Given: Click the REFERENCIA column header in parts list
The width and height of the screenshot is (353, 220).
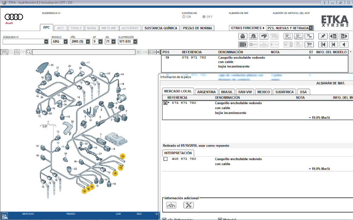Looking at the screenshot, I should pyautogui.click(x=192, y=52).
